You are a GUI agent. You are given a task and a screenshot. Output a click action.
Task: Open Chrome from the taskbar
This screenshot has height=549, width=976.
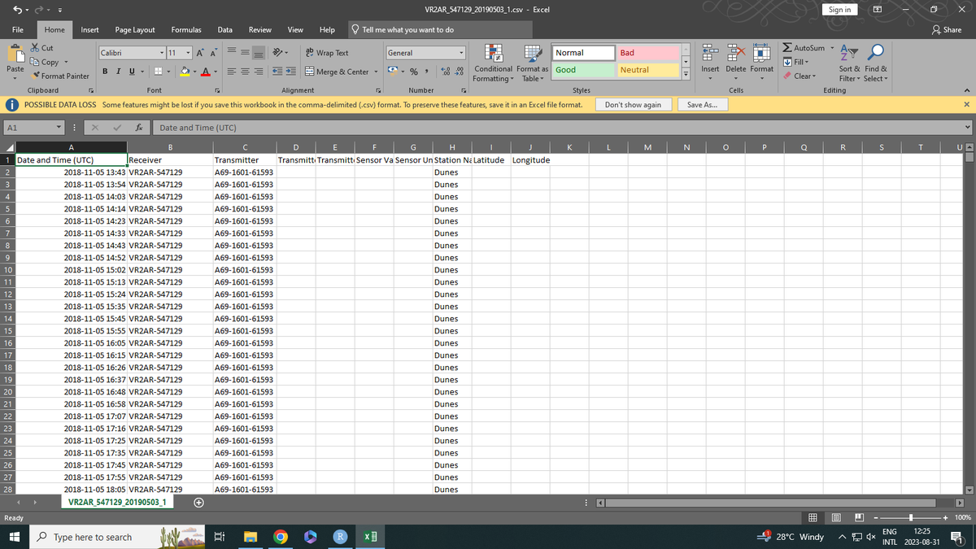coord(279,537)
